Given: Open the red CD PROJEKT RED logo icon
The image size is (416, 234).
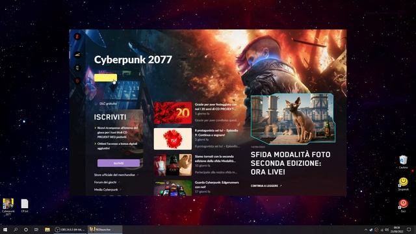Looking at the screenshot, I should click(x=77, y=36).
